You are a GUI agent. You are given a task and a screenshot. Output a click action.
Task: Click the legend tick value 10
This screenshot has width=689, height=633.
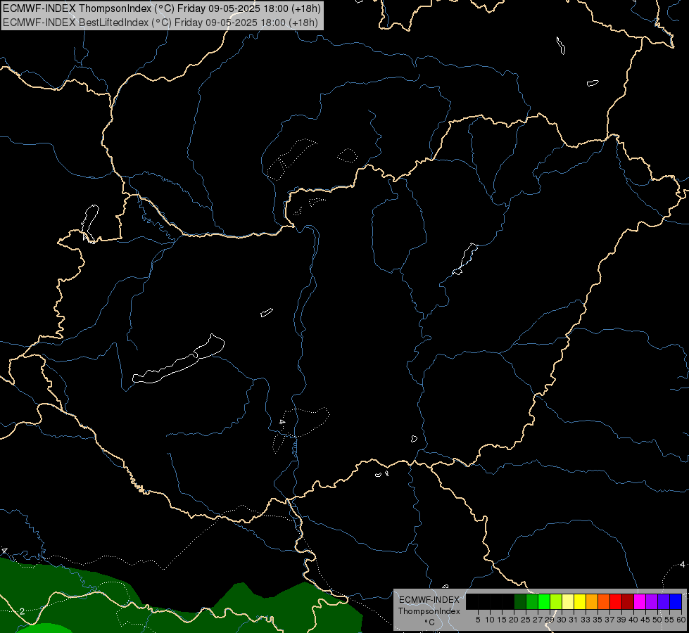490,620
